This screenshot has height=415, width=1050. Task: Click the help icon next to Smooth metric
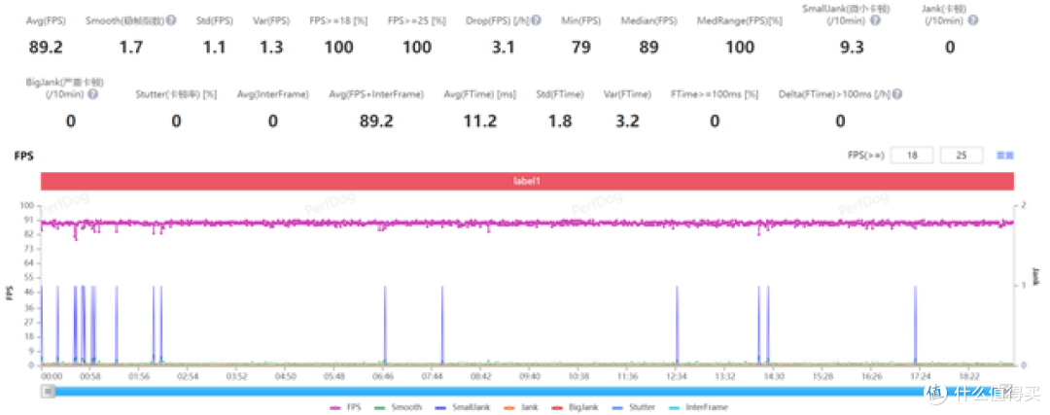[171, 20]
